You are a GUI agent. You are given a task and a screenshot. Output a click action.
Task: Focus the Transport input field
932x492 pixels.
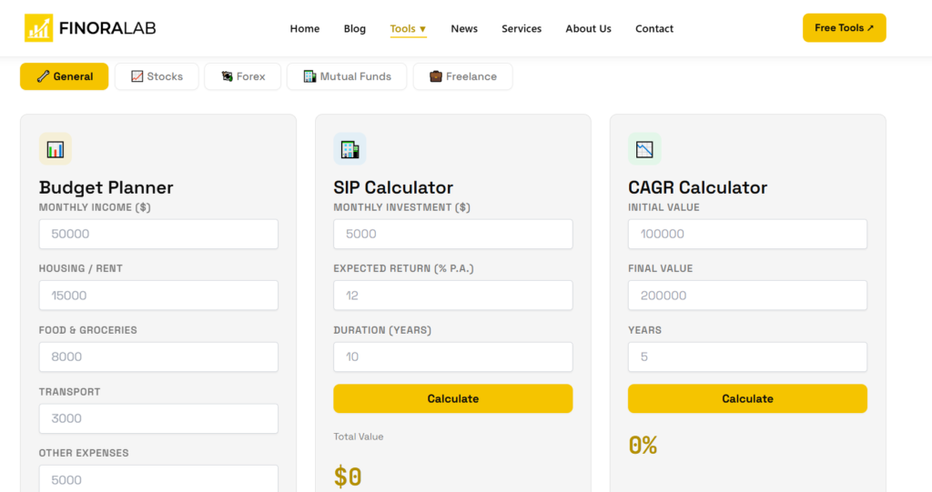click(x=158, y=418)
